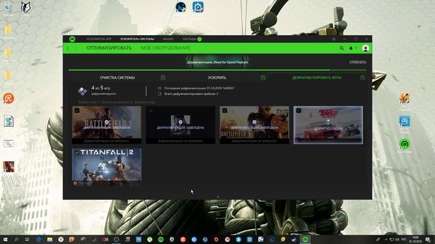Click the add game link
Image resolution: width=435 pixels, height=244 pixels.
point(145,102)
